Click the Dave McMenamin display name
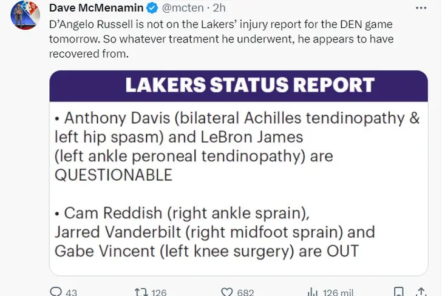Image resolution: width=442 pixels, height=296 pixels. (96, 8)
